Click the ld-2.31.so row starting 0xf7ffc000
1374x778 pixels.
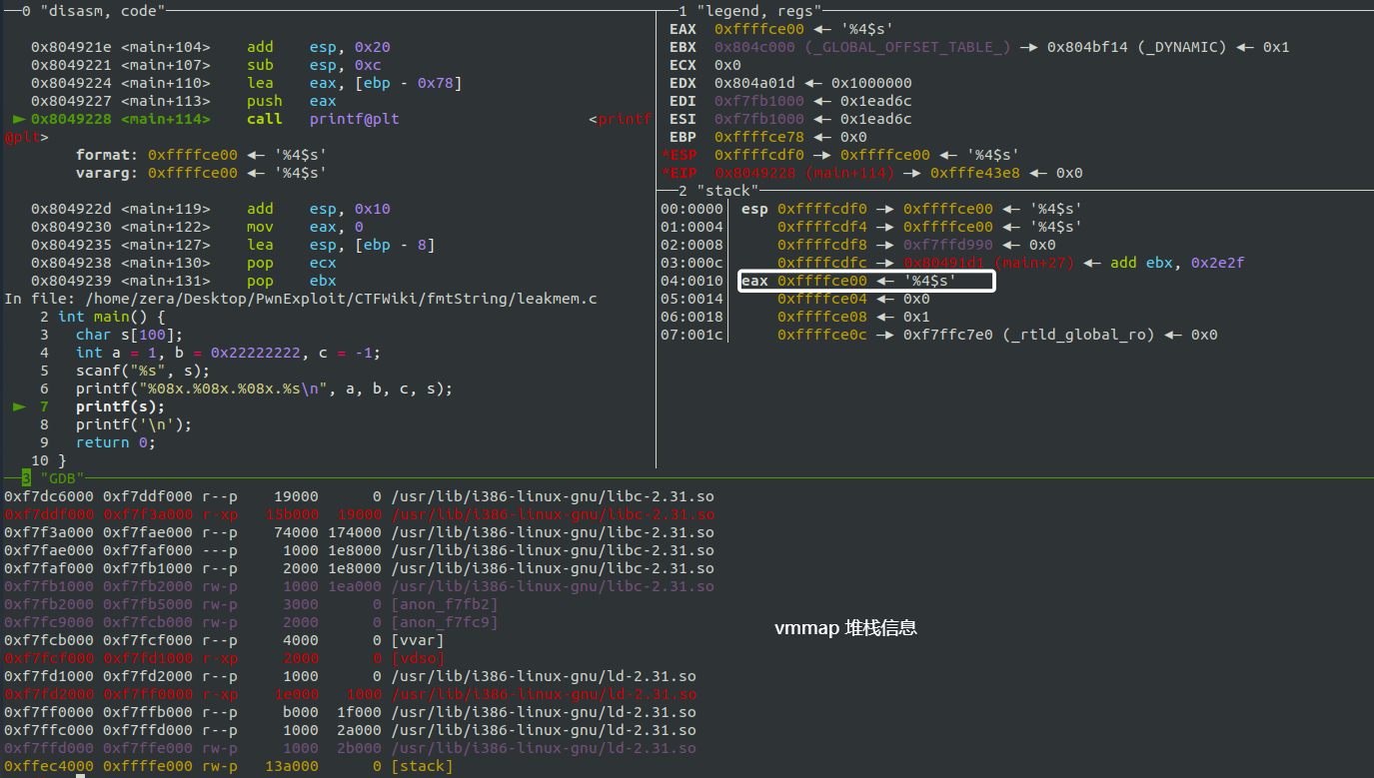click(x=351, y=730)
